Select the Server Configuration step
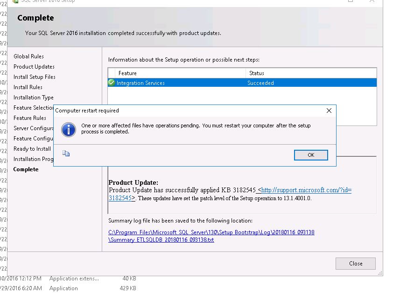 point(33,128)
